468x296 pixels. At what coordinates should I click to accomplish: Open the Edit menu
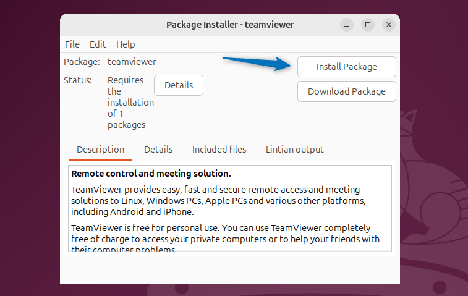pyautogui.click(x=98, y=44)
